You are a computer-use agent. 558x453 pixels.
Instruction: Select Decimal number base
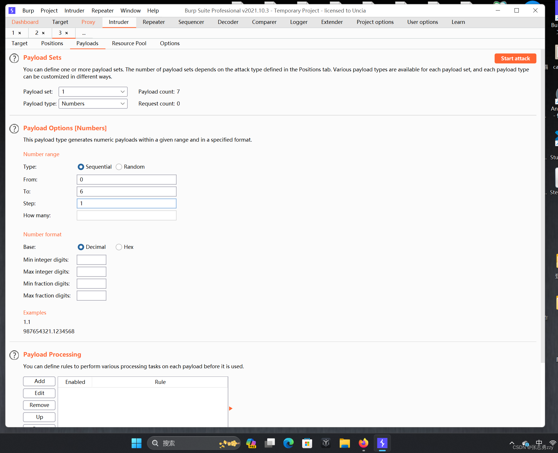coord(81,247)
